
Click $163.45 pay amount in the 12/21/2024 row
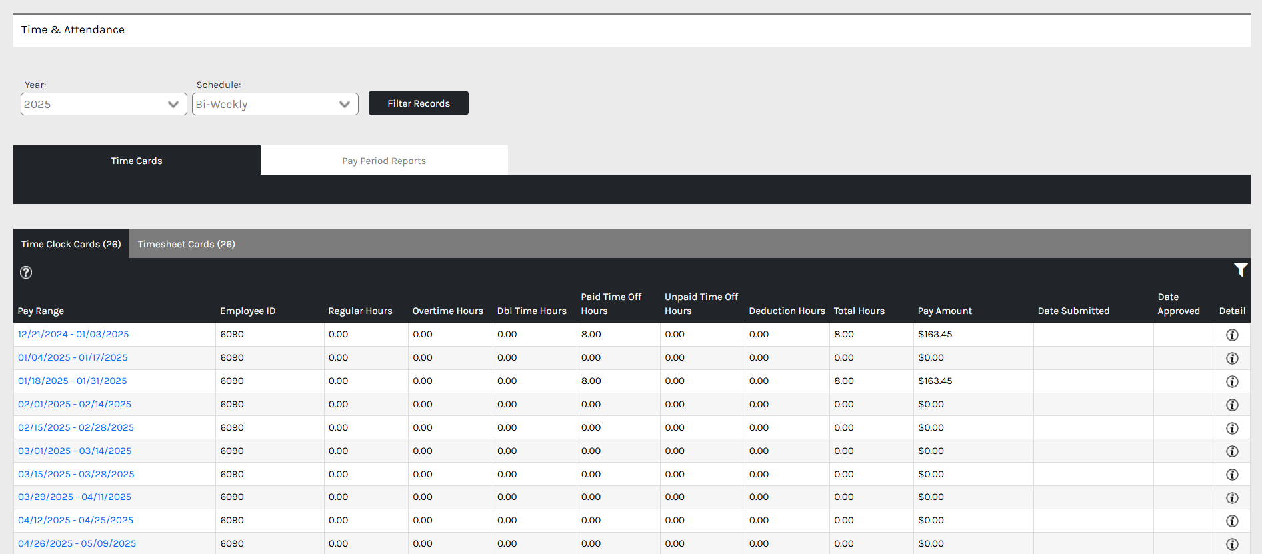click(x=935, y=334)
